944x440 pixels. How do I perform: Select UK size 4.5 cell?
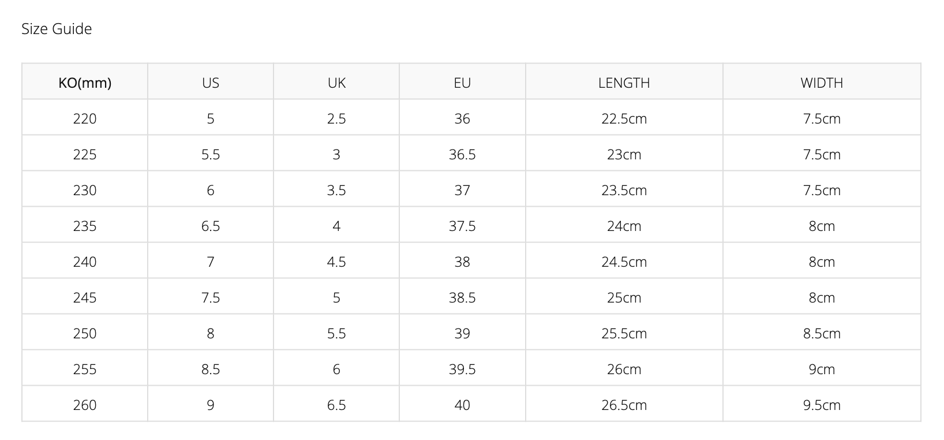click(336, 262)
